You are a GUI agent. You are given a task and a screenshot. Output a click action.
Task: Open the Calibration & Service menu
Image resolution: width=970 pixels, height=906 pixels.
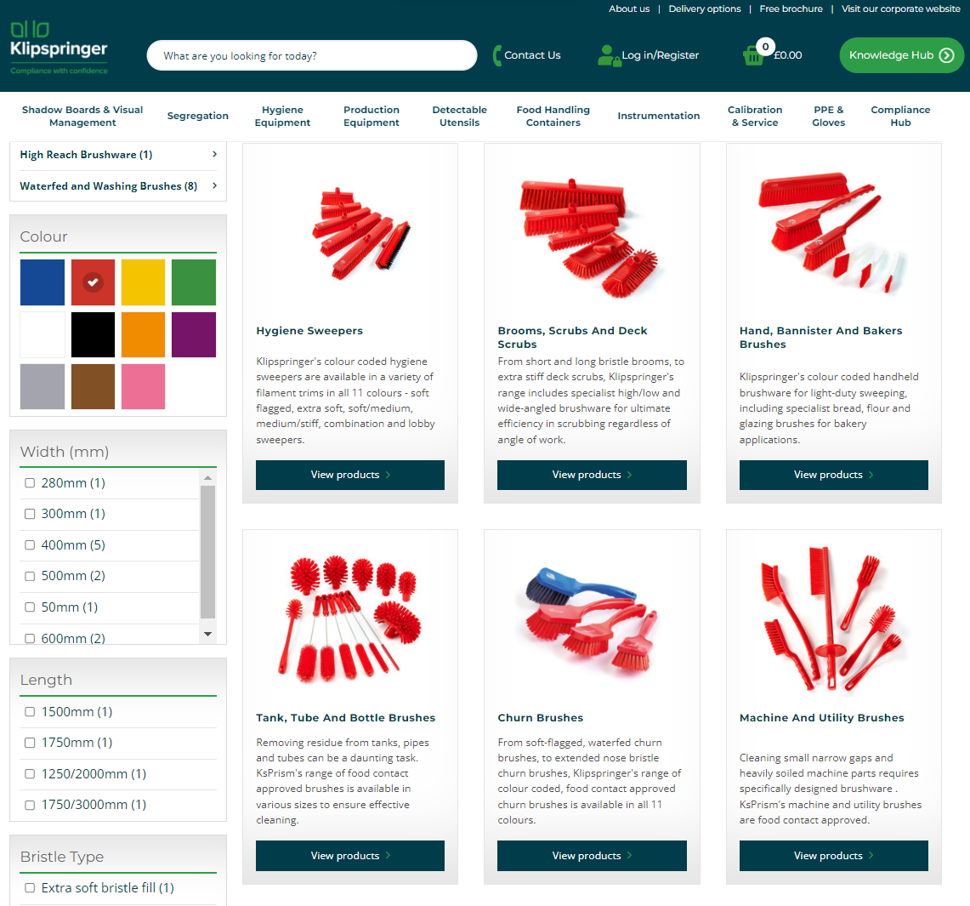tap(755, 117)
